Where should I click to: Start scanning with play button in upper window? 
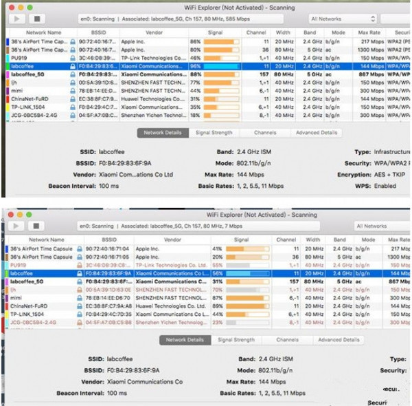17,19
